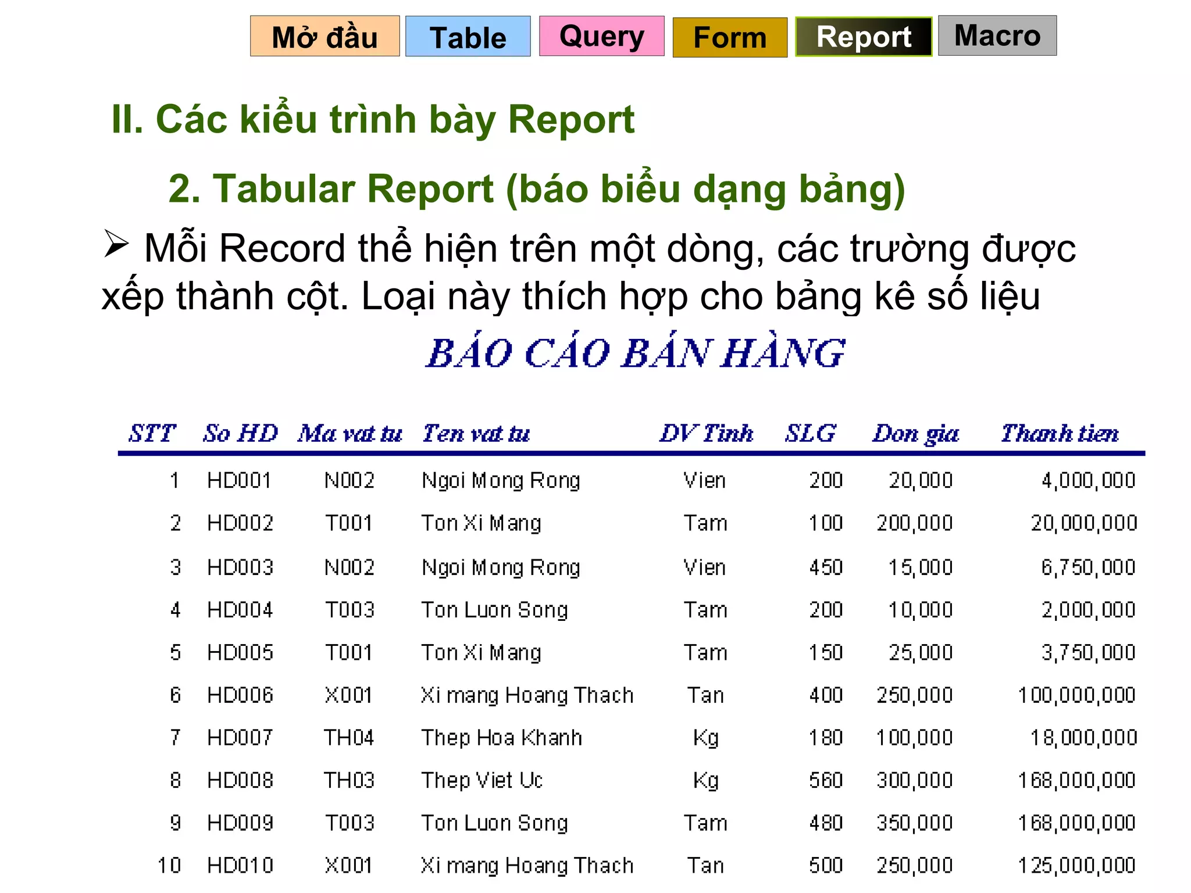Image resolution: width=1191 pixels, height=893 pixels.
Task: Click material code T001 in HD002 row
Action: click(x=348, y=523)
